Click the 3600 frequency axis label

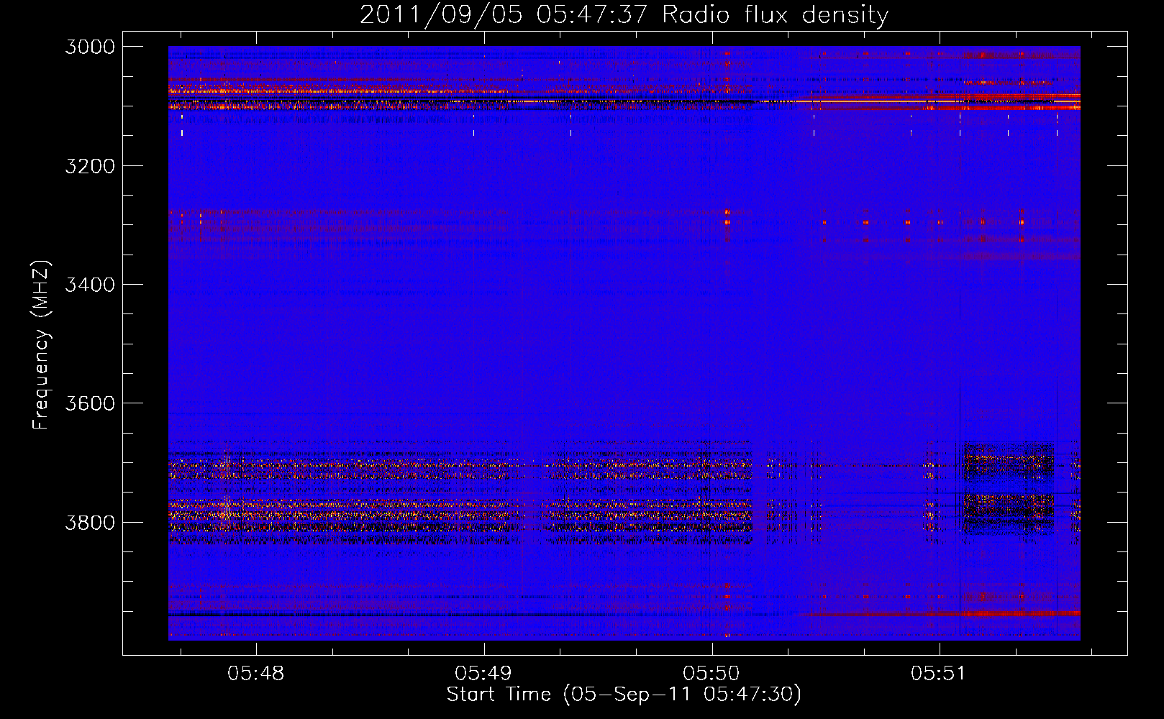click(x=90, y=403)
